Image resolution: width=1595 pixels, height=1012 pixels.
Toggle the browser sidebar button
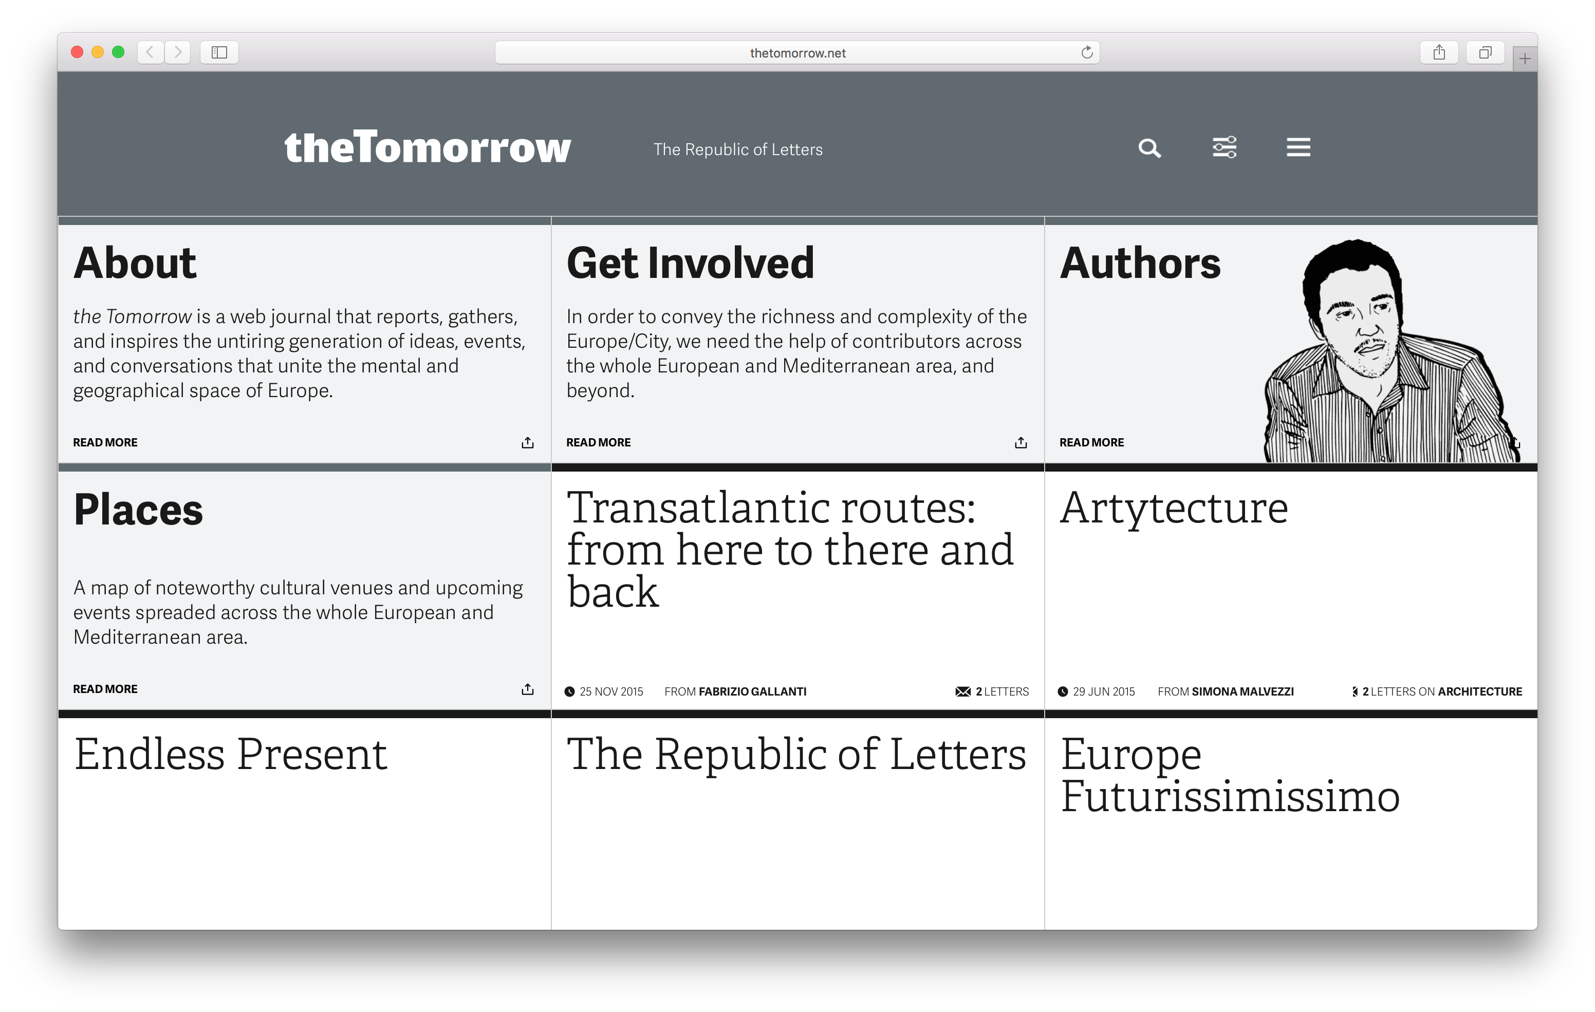[219, 52]
